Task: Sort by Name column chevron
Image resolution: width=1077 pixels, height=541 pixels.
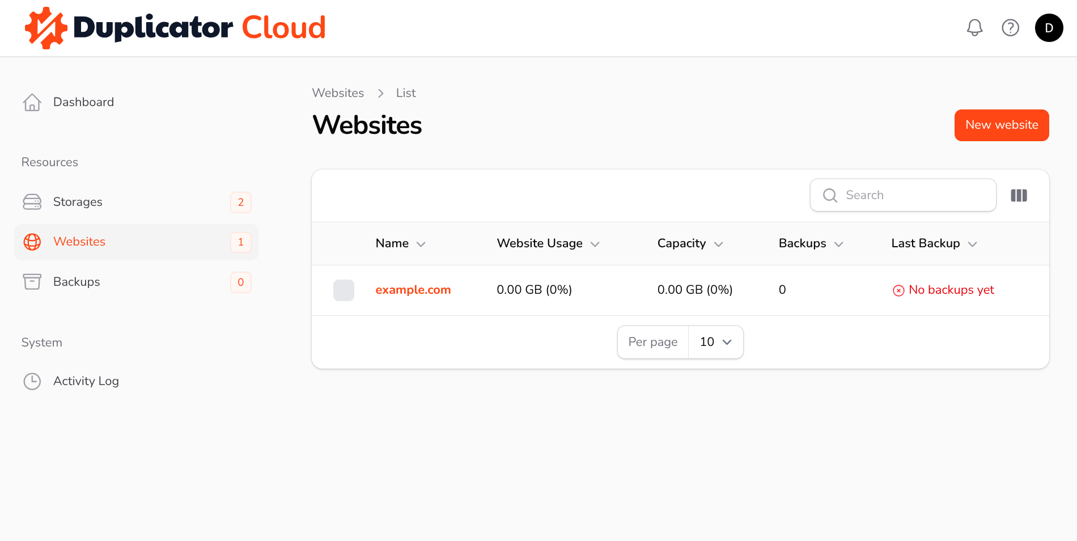Action: tap(421, 244)
